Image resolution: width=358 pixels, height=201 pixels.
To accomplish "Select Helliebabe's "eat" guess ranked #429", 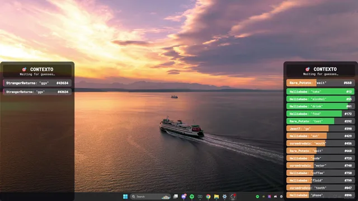I will point(321,136).
